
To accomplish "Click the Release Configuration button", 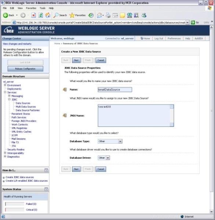I will [x=25, y=69].
